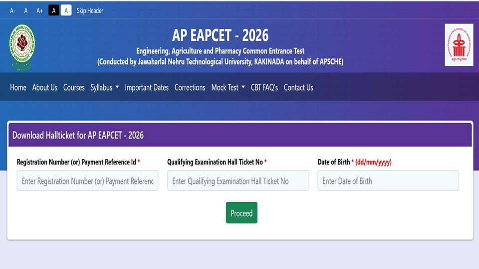Expand the Syllabus dropdown menu
The width and height of the screenshot is (479, 269).
(x=104, y=88)
